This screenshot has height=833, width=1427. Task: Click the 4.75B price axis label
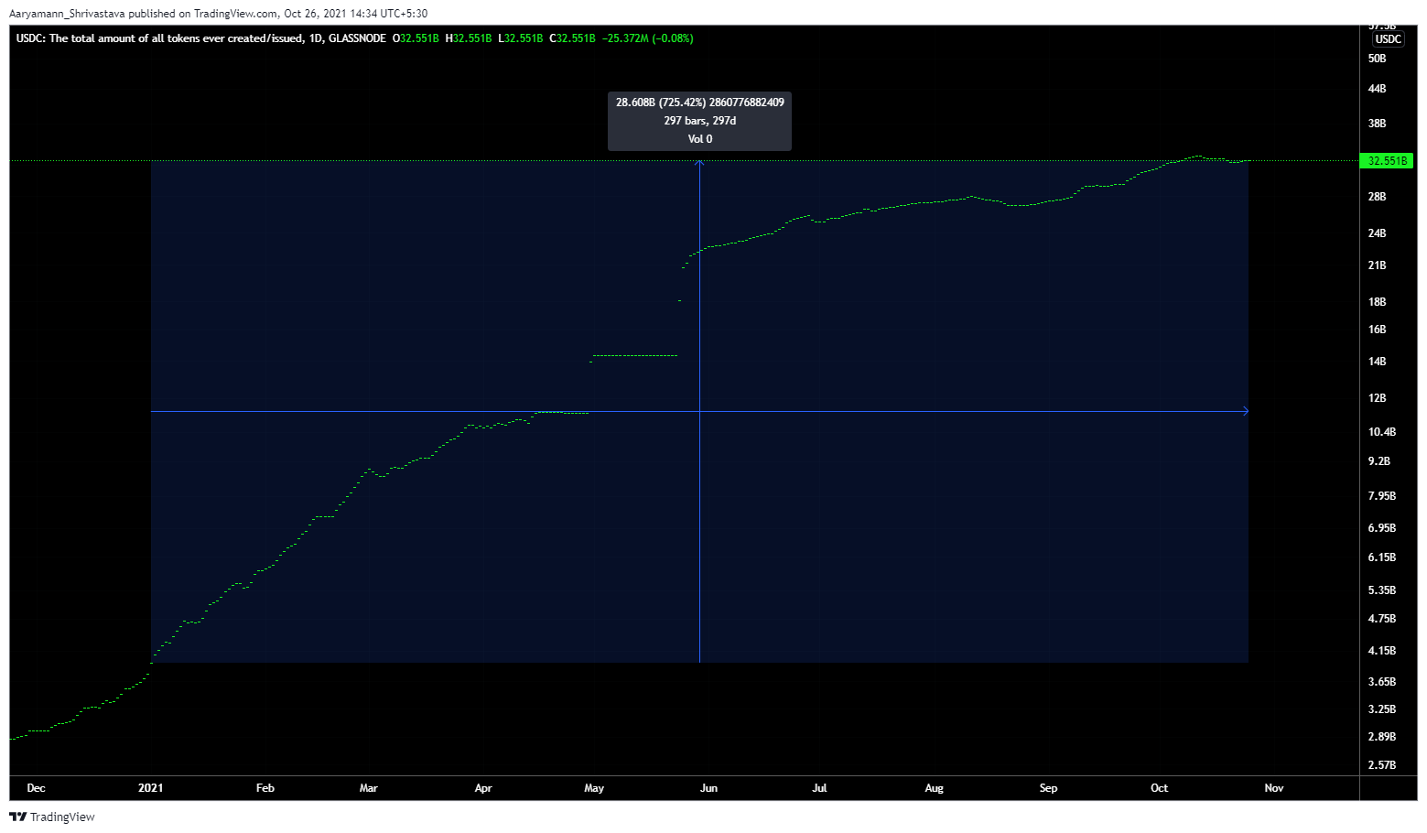[1382, 619]
